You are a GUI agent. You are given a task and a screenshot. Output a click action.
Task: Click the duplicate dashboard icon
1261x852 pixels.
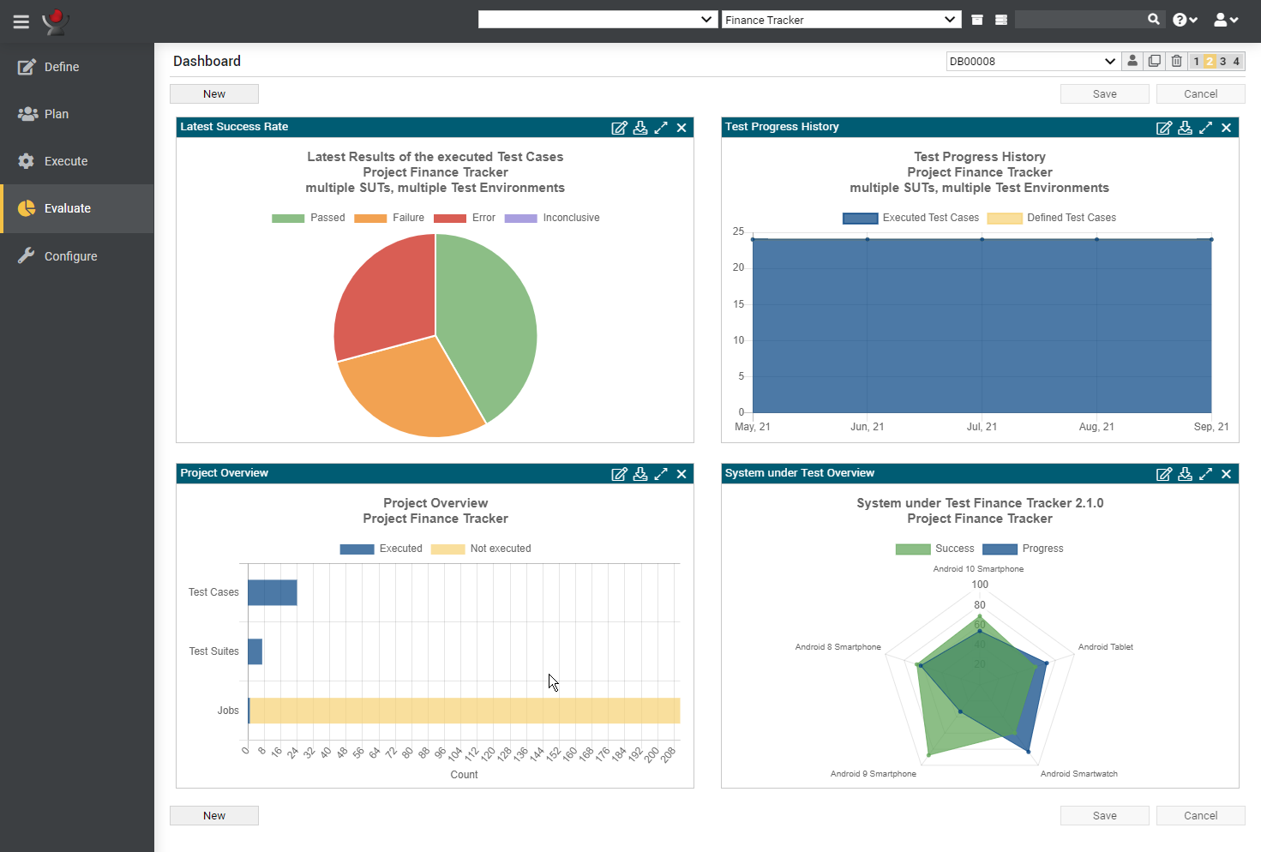point(1155,61)
